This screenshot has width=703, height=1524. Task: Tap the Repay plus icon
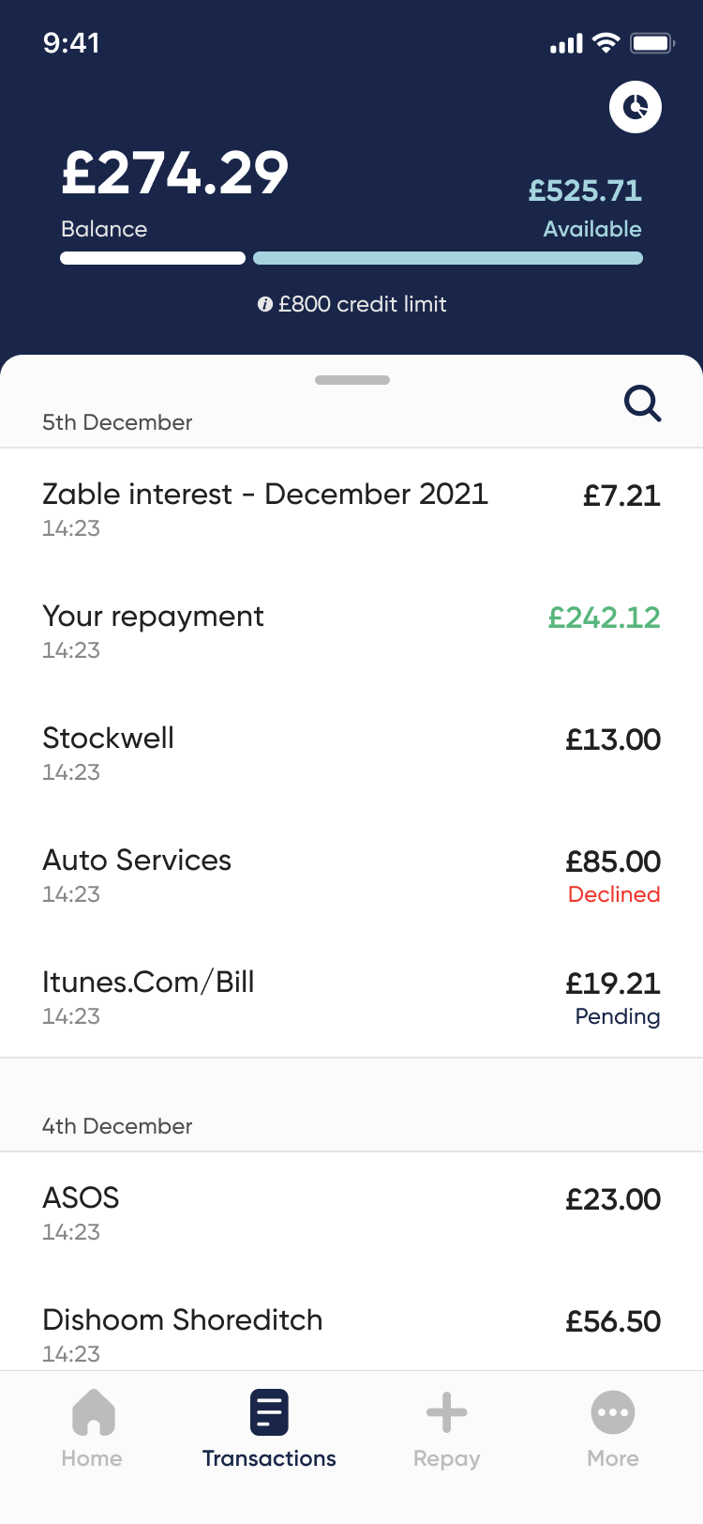(x=446, y=1412)
